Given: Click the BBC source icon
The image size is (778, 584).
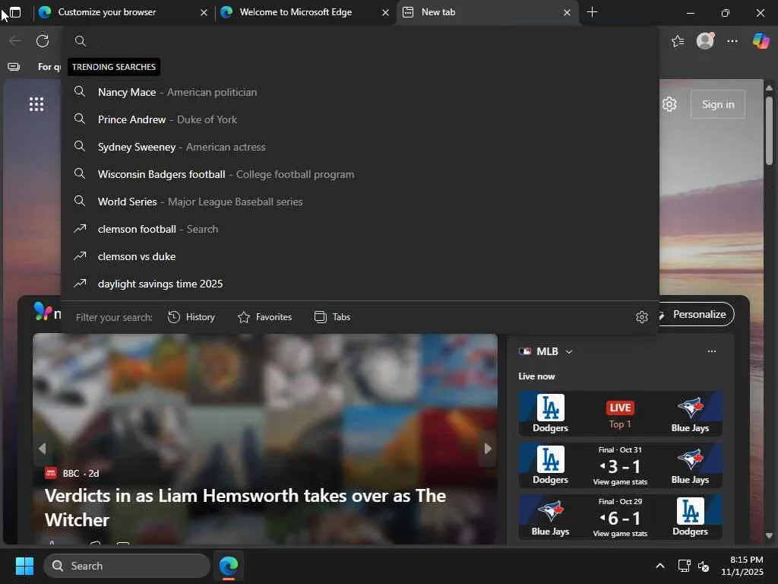Looking at the screenshot, I should (x=51, y=473).
